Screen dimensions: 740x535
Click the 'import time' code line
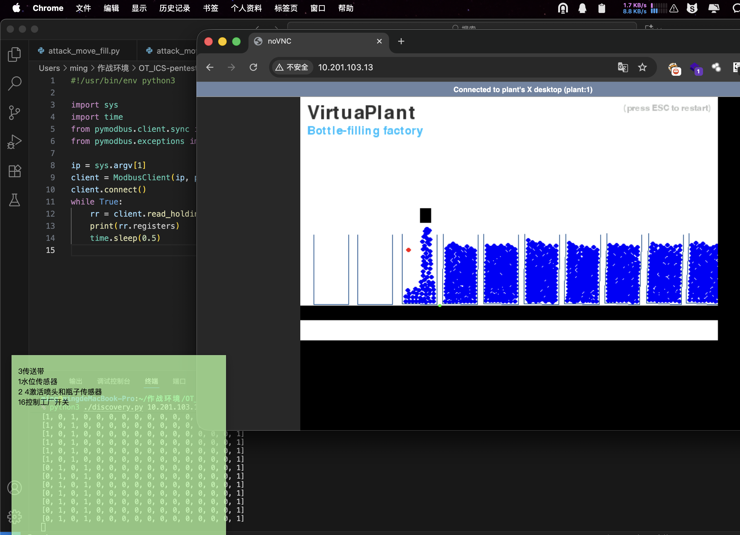click(97, 117)
